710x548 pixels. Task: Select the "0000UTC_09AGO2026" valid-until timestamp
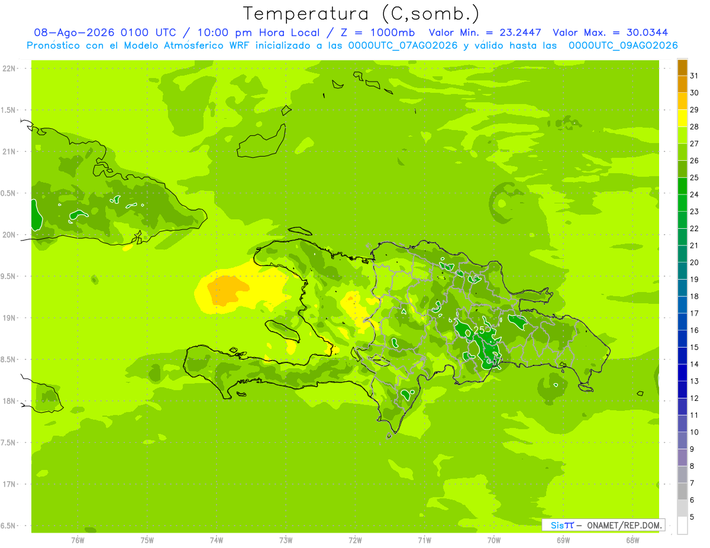[x=623, y=46]
